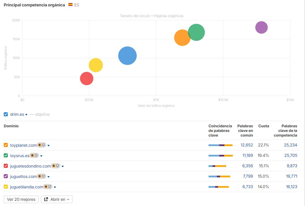305x206 pixels.
Task: Expand the drim.es dropdown arrow
Action: pos(26,115)
